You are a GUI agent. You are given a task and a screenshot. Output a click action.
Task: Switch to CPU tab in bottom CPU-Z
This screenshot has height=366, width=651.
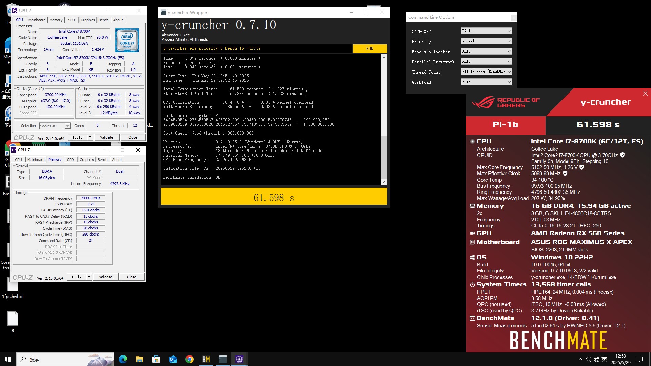[18, 160]
